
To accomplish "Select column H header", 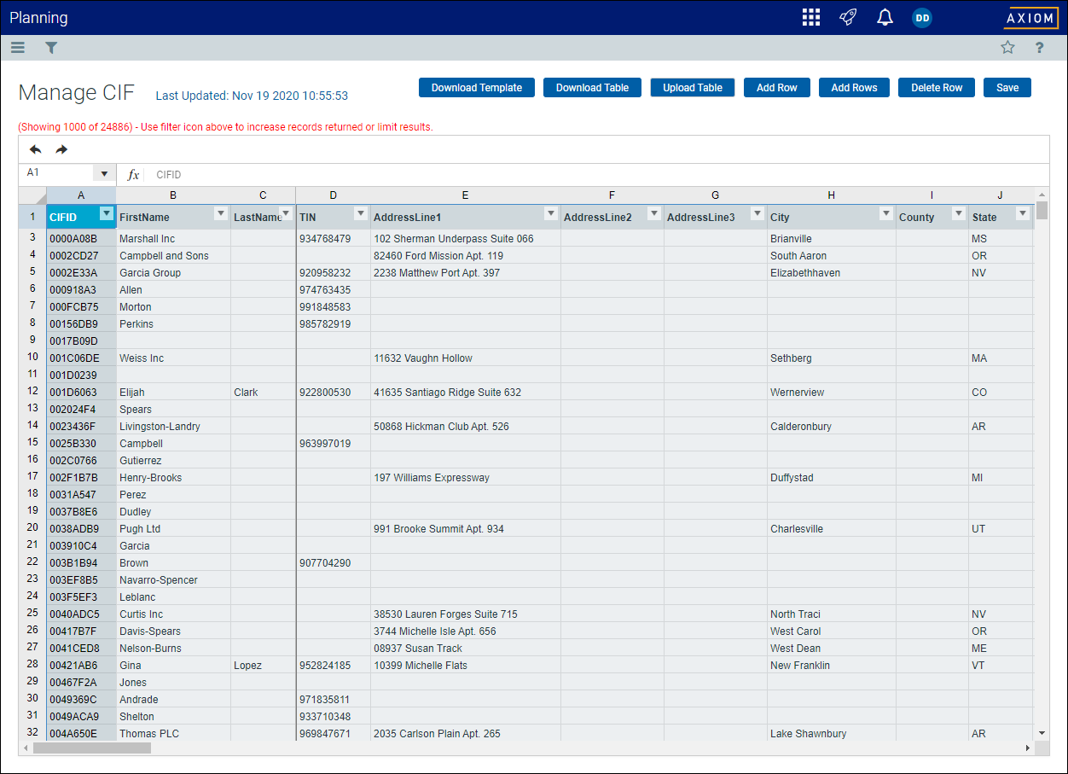I will (832, 195).
